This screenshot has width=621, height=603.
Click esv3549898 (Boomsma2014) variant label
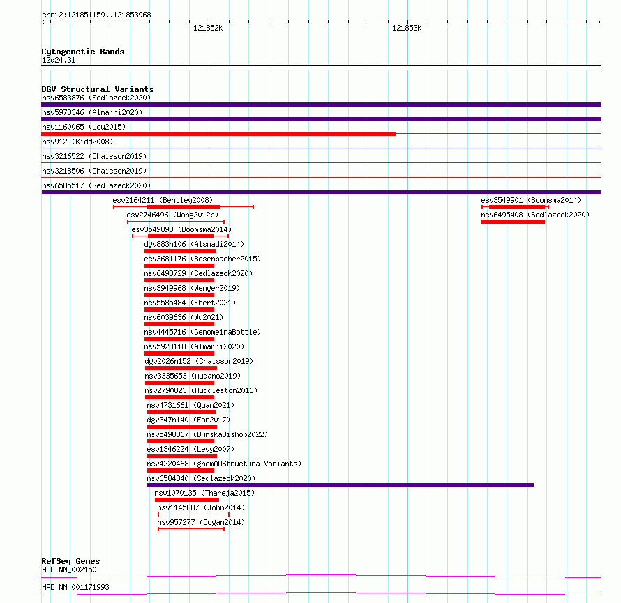(x=181, y=229)
